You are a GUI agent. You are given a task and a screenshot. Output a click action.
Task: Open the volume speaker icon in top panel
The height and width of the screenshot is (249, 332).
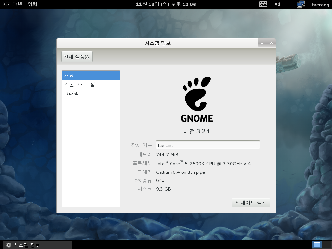tap(278, 4)
